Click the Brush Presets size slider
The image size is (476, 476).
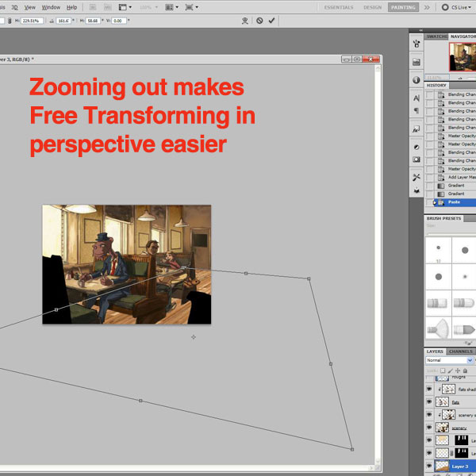[451, 234]
